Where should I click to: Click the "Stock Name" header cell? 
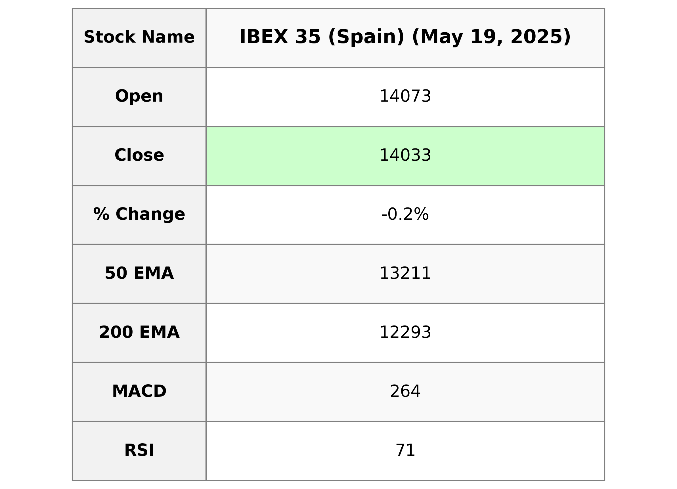[139, 38]
